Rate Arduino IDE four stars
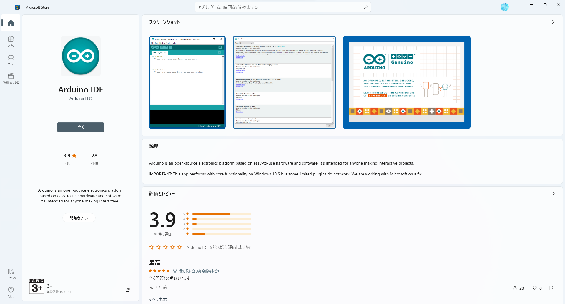The width and height of the screenshot is (565, 304). 172,247
